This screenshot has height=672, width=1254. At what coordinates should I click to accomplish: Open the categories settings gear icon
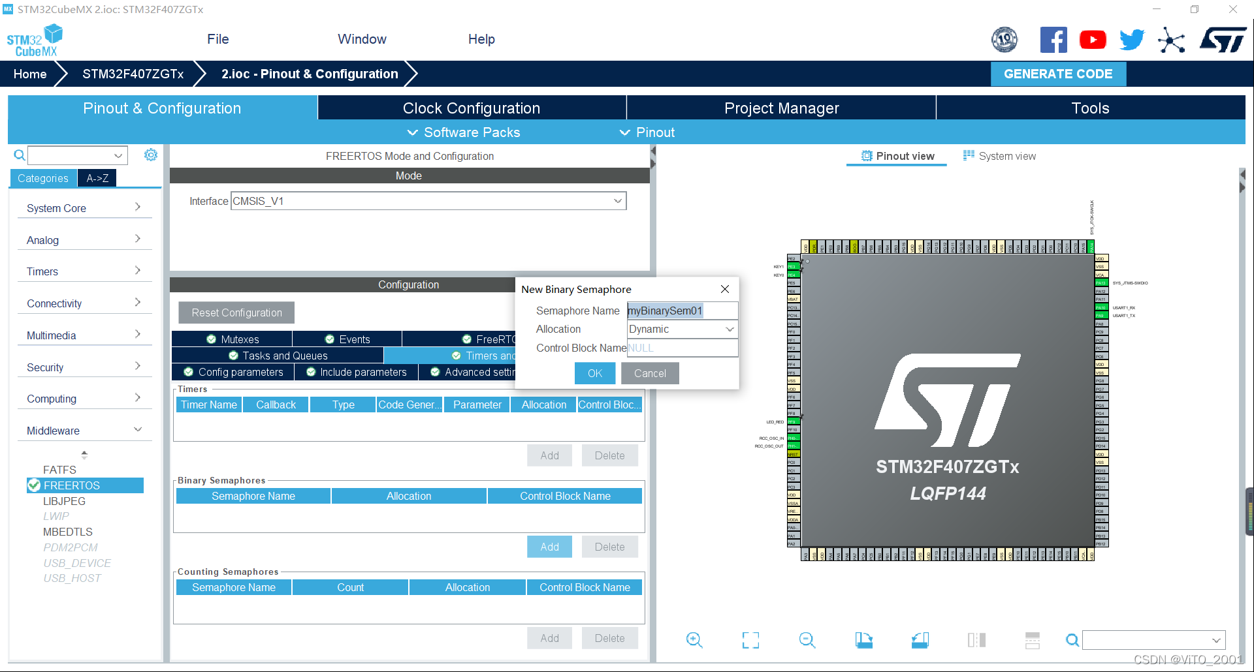151,155
